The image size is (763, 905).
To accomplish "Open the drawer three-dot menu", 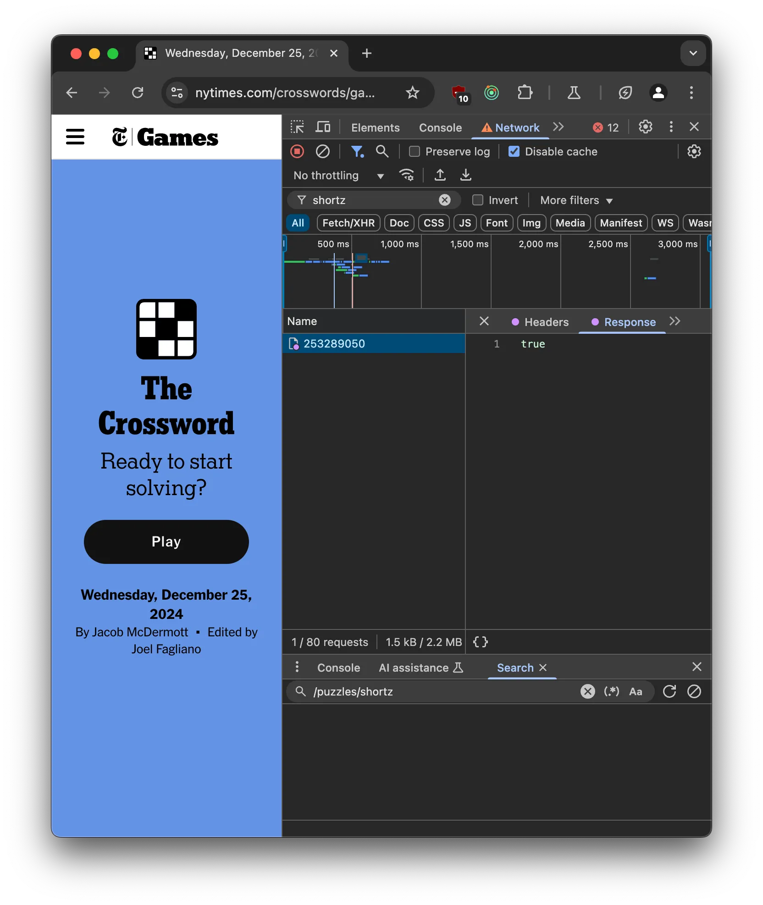I will 297,667.
